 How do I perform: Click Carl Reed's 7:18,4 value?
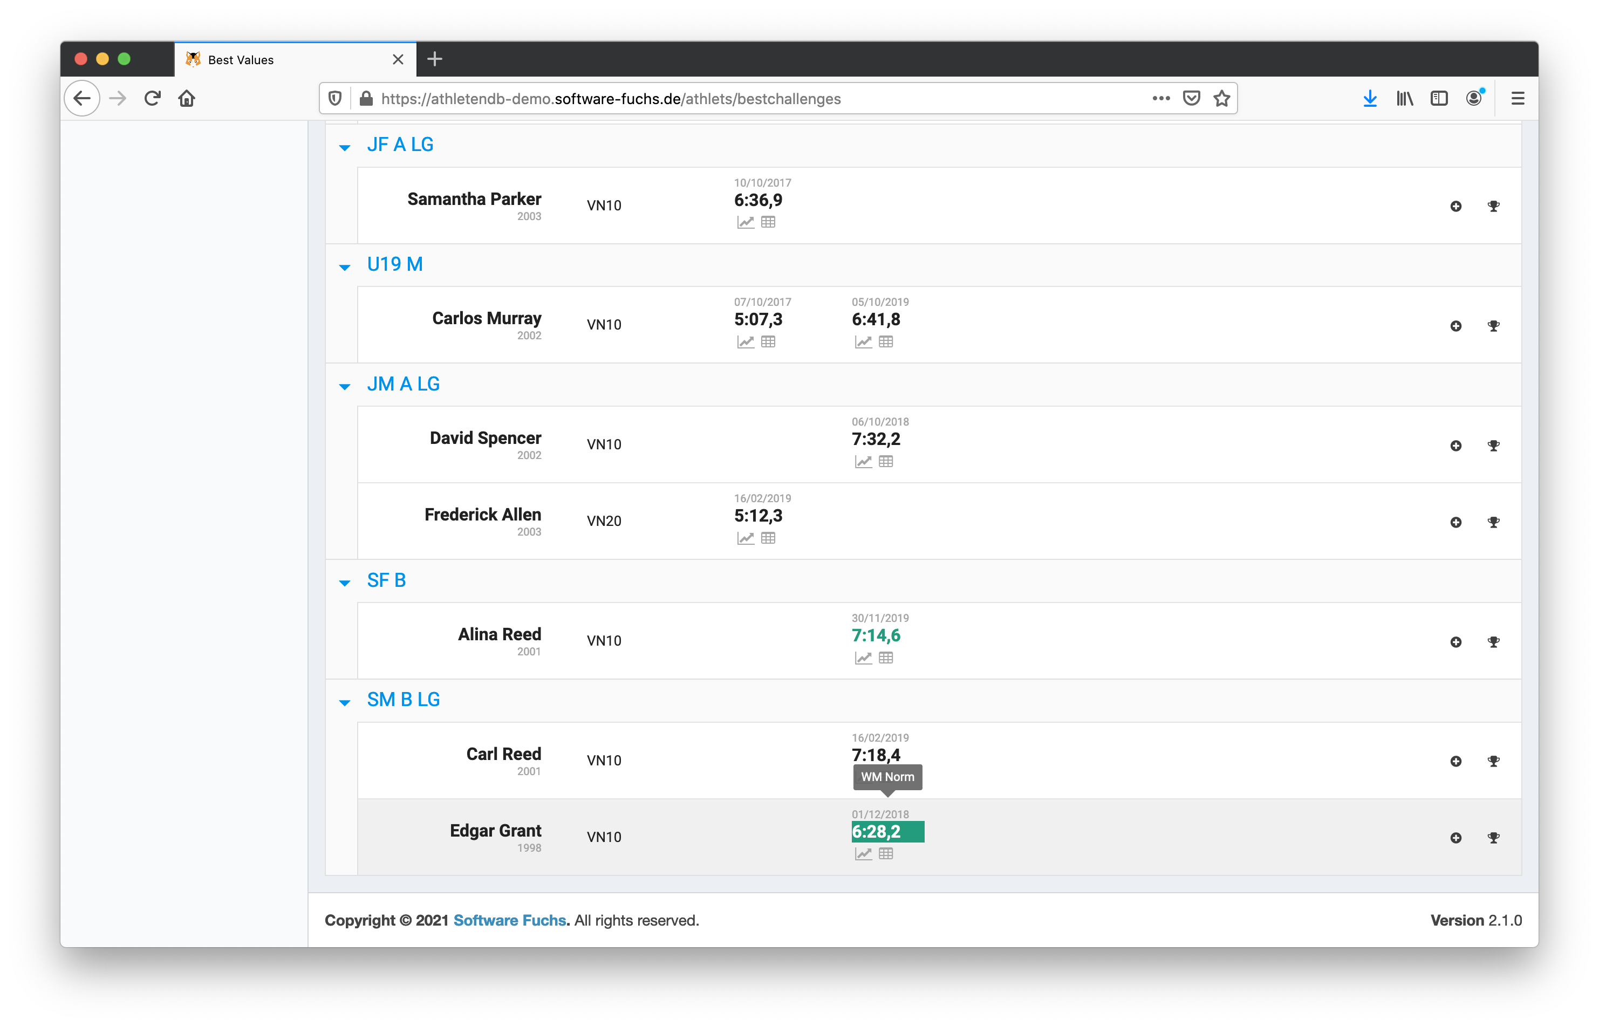[x=876, y=755]
